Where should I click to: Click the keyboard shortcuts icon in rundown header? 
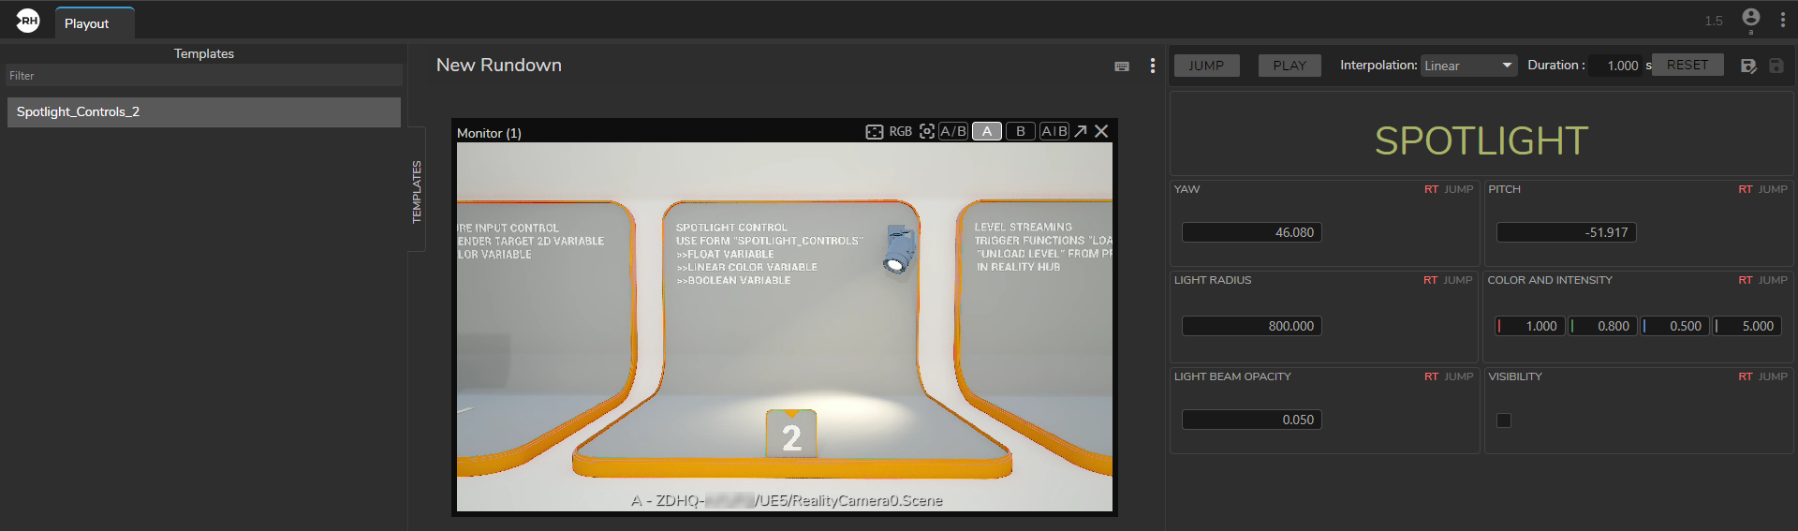click(1121, 66)
